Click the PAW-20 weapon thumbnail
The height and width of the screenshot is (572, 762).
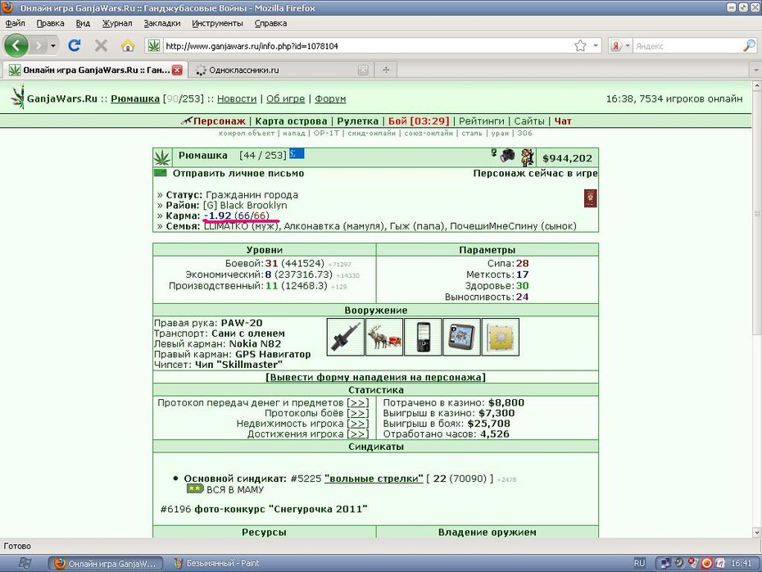(x=346, y=337)
